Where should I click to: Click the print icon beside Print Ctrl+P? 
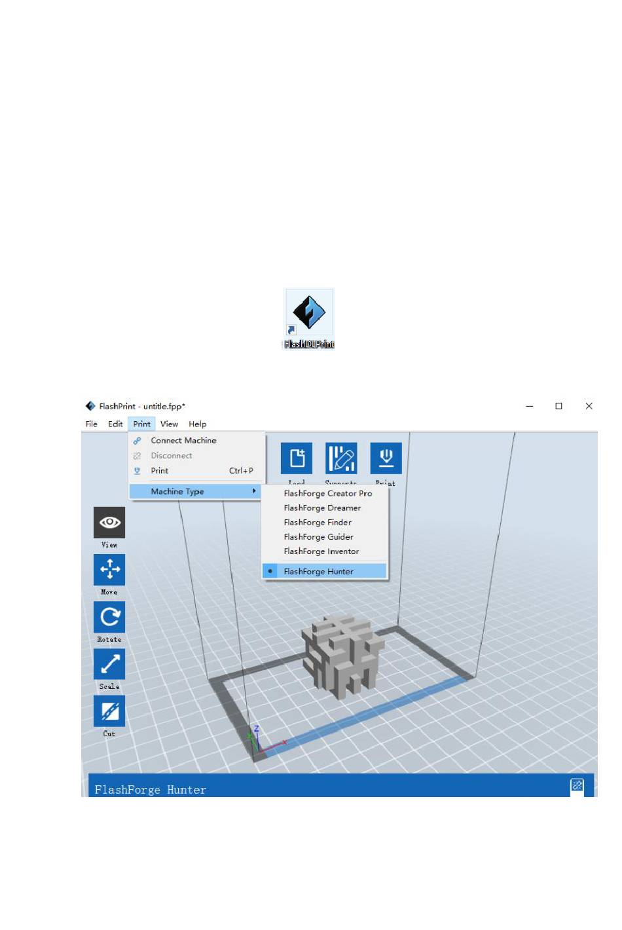click(137, 471)
